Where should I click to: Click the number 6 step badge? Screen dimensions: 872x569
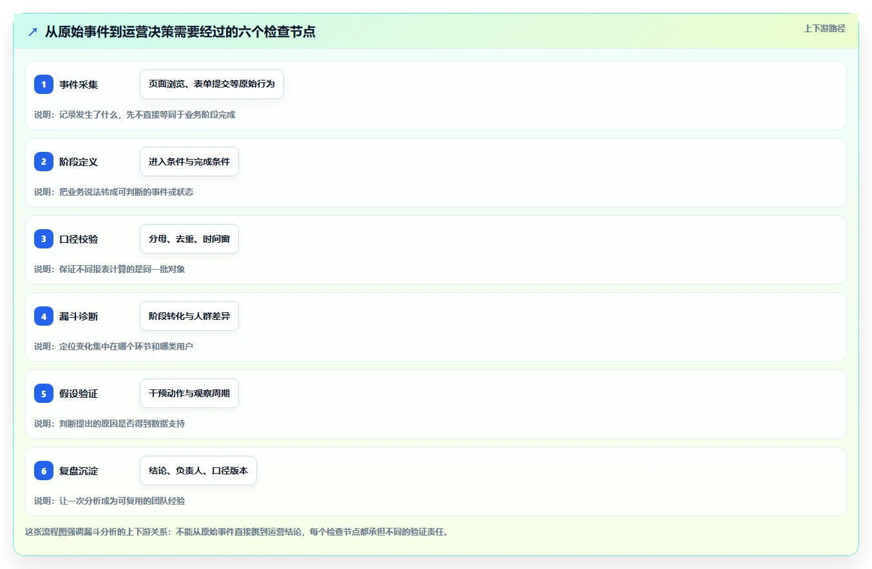pyautogui.click(x=44, y=471)
